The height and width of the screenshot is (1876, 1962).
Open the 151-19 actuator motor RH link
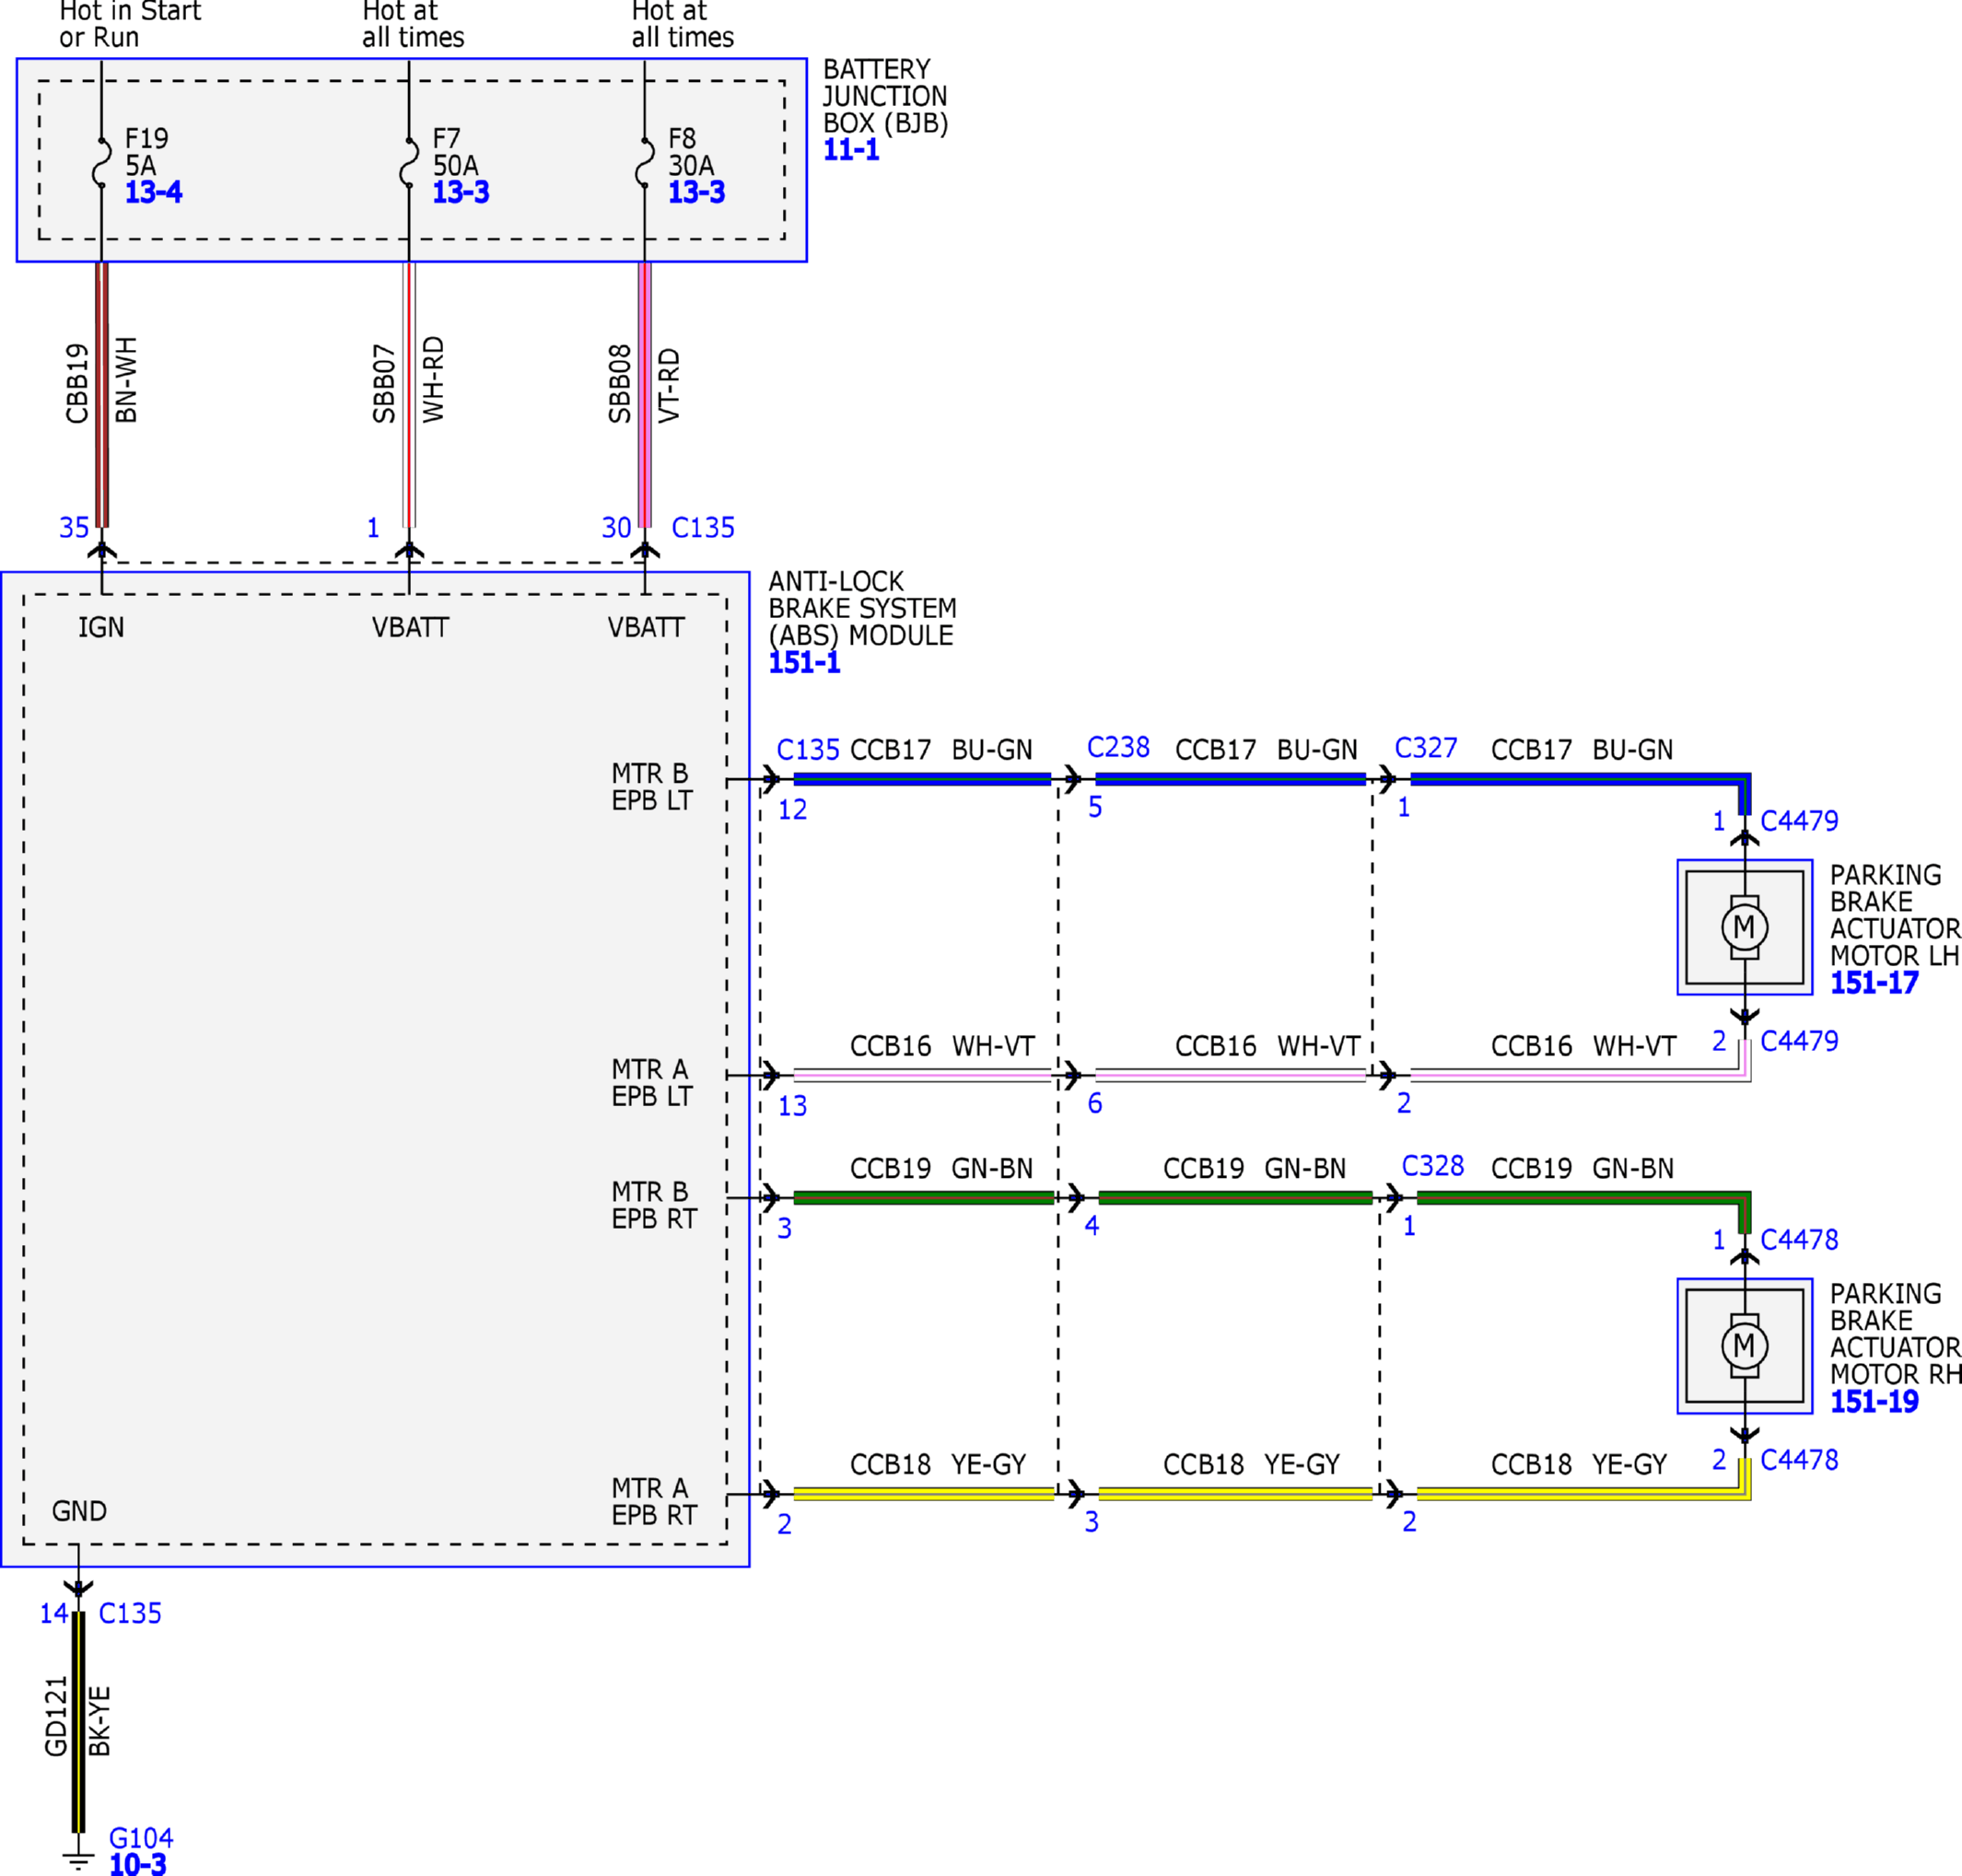coord(1874,1402)
